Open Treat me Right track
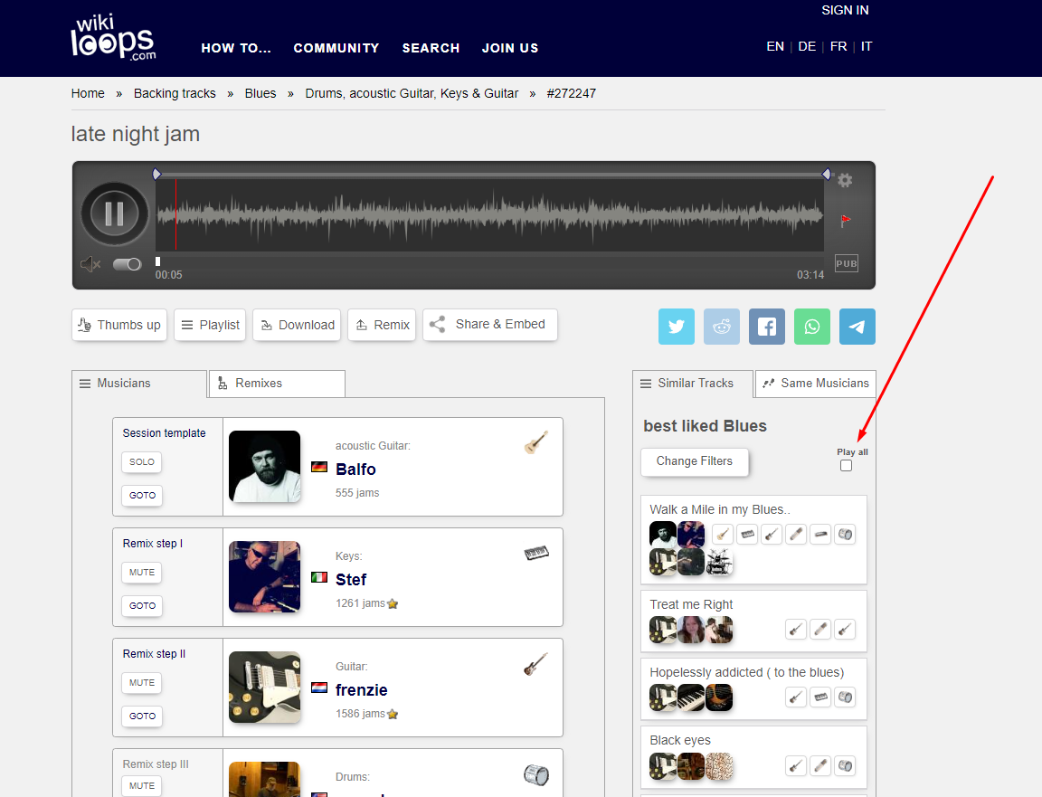1042x797 pixels. tap(691, 605)
